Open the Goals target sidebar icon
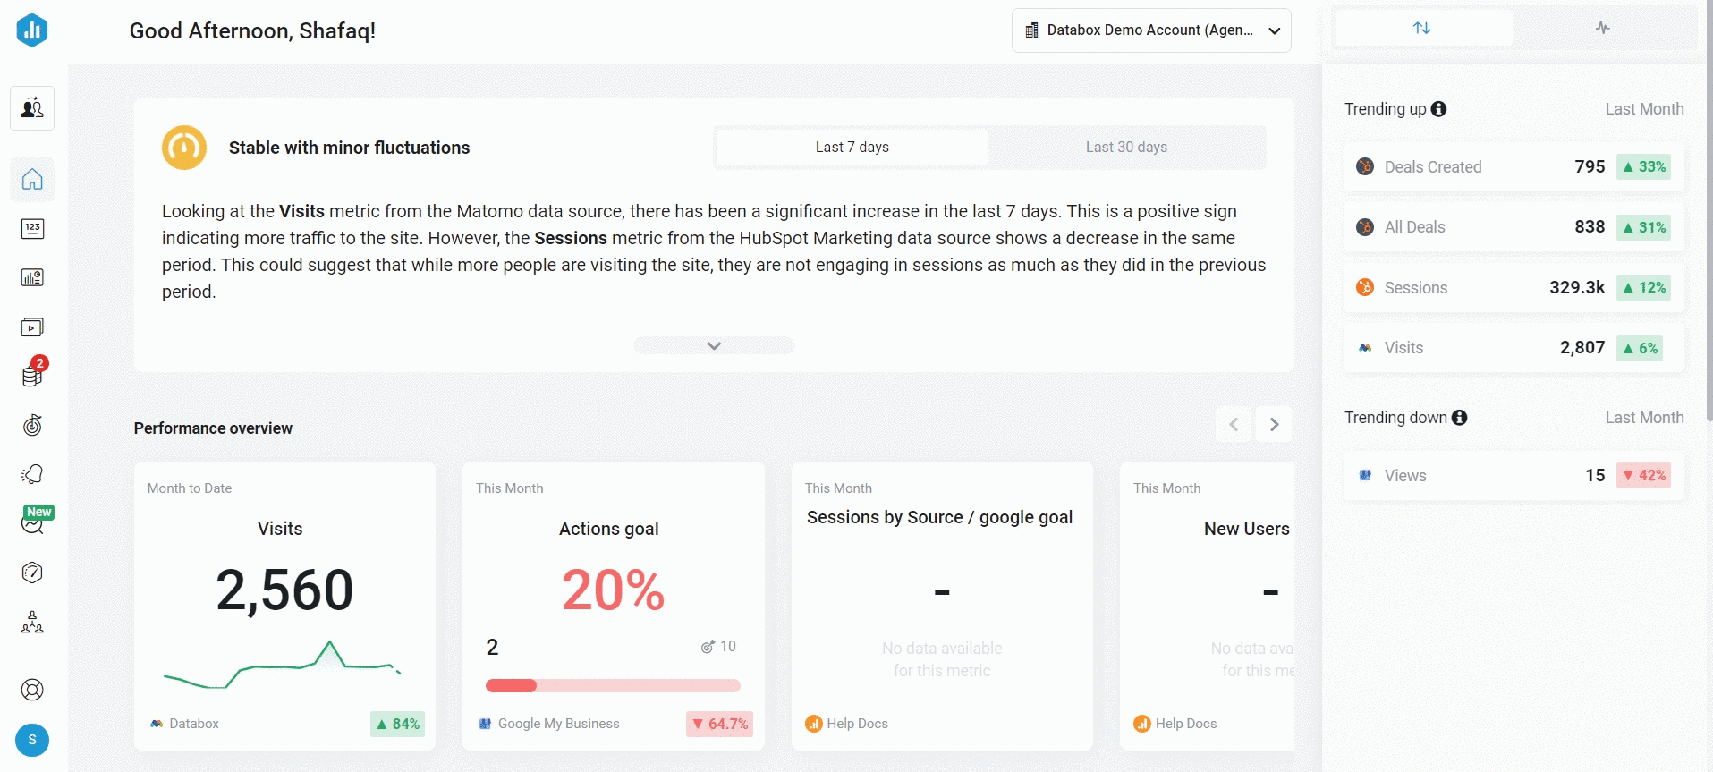 (32, 425)
